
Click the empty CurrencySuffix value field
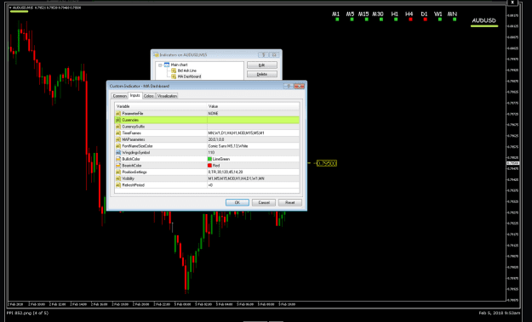[253, 127]
